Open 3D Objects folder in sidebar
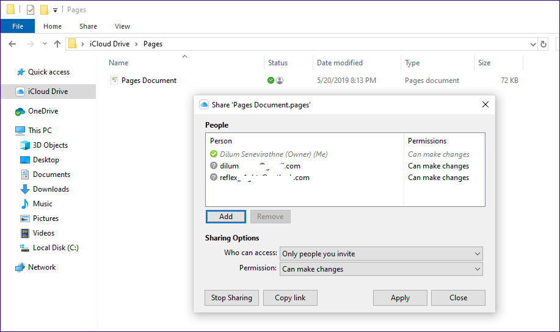The width and height of the screenshot is (560, 332). click(x=50, y=145)
